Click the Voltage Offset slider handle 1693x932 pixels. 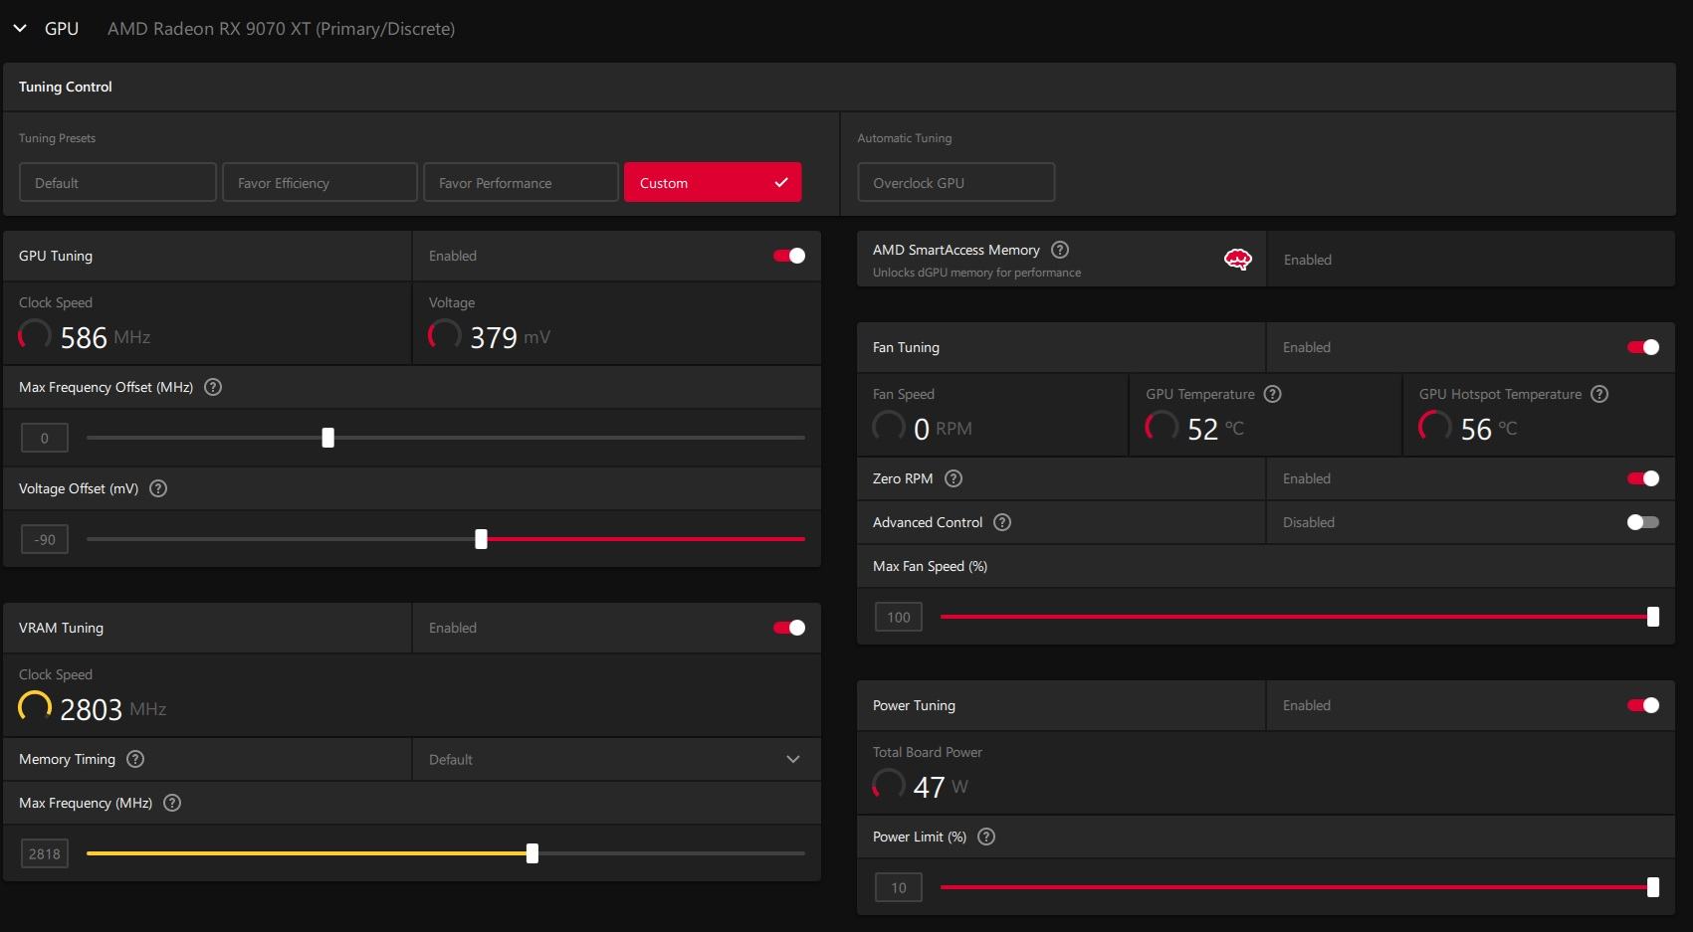[482, 539]
